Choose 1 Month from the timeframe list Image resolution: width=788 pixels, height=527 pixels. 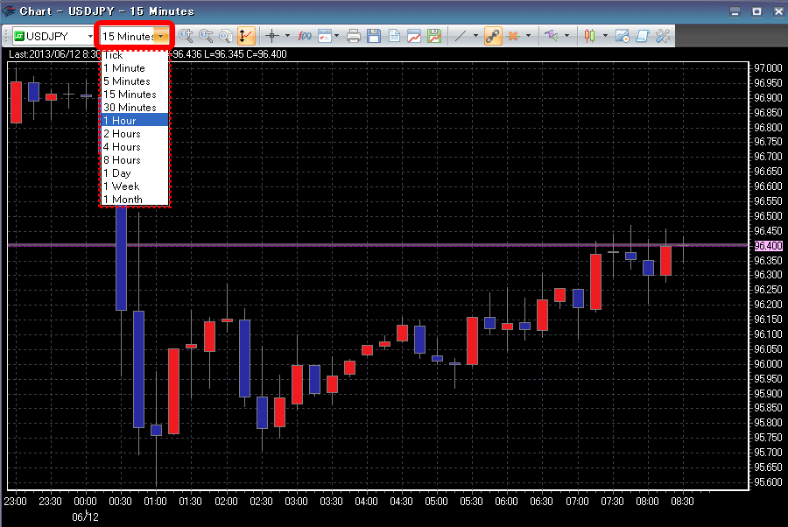tap(135, 199)
